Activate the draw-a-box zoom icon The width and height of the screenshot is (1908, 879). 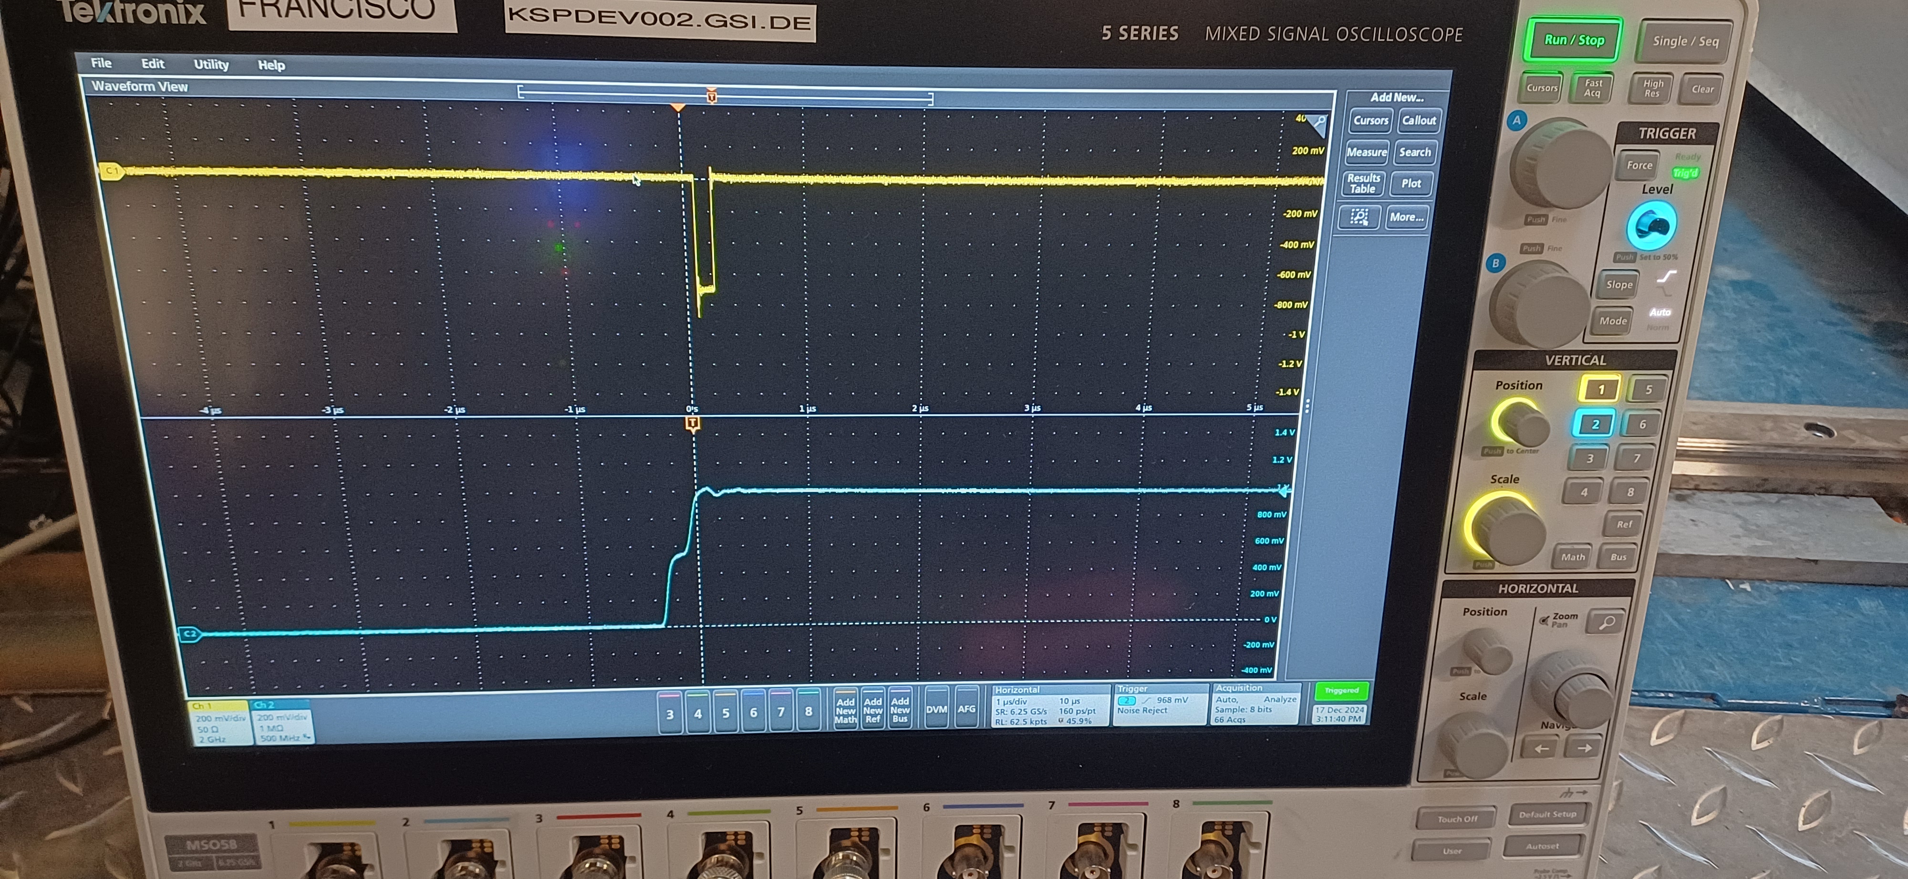pos(1359,217)
